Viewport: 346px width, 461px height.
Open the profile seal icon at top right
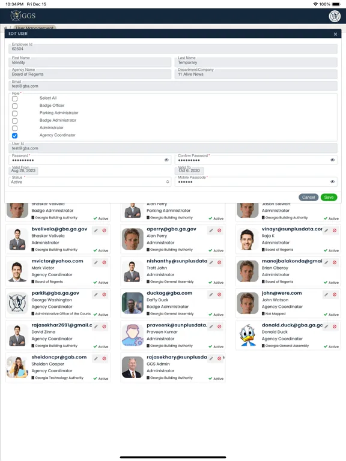(x=335, y=16)
